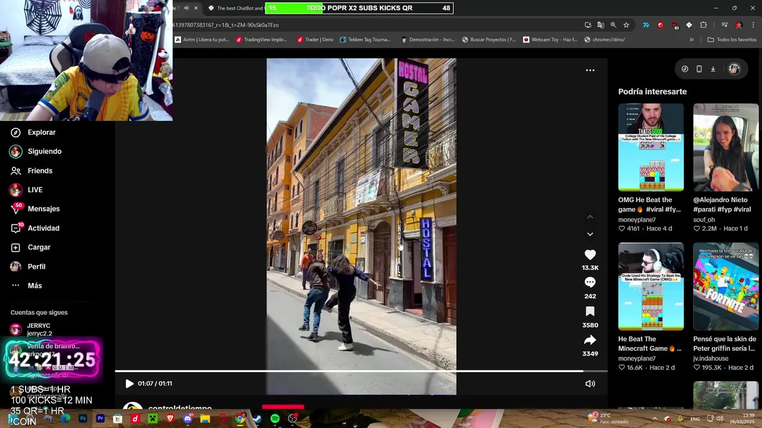Screen dimensions: 762x428
Task: Open Demostración bookmark
Action: pyautogui.click(x=427, y=40)
